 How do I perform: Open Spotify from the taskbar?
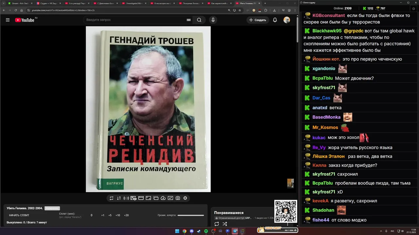point(206,231)
